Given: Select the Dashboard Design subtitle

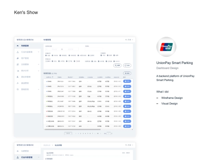Looking at the screenshot, I should [x=167, y=68].
